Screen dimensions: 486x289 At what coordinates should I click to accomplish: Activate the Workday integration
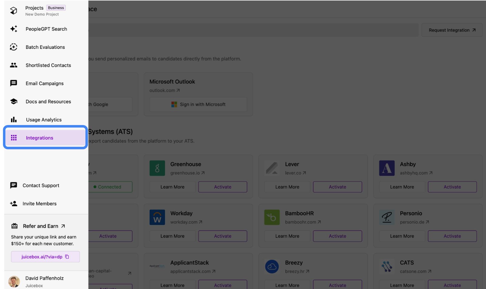(x=223, y=236)
